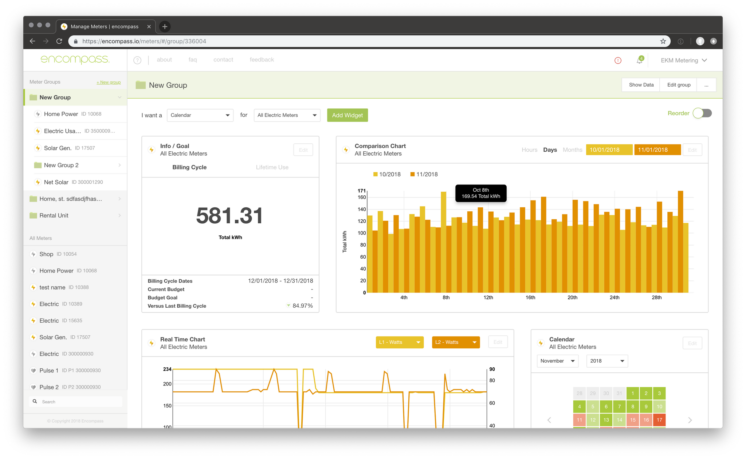Image resolution: width=746 pixels, height=459 pixels.
Task: Open the L1 - Watts dropdown
Action: [400, 342]
